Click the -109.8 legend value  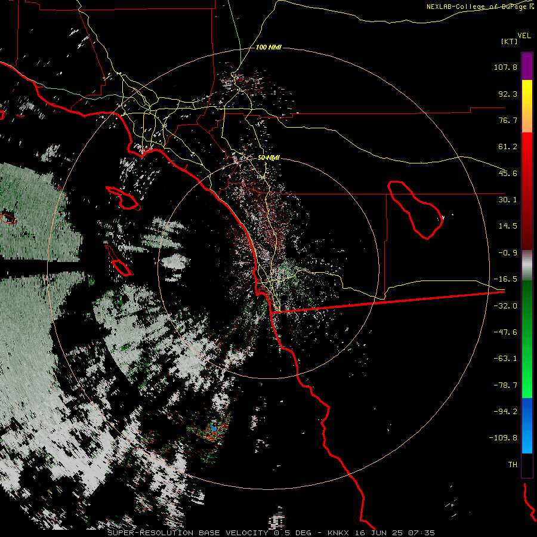point(504,438)
